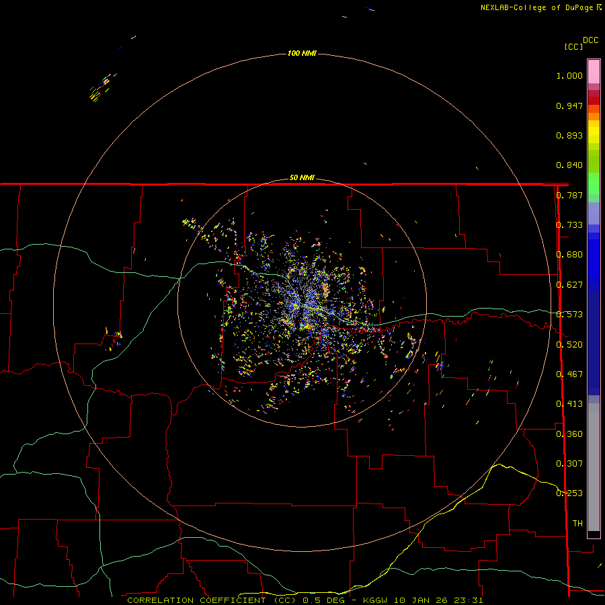Select the 0.520 scale value
This screenshot has width=605, height=605.
tap(569, 345)
